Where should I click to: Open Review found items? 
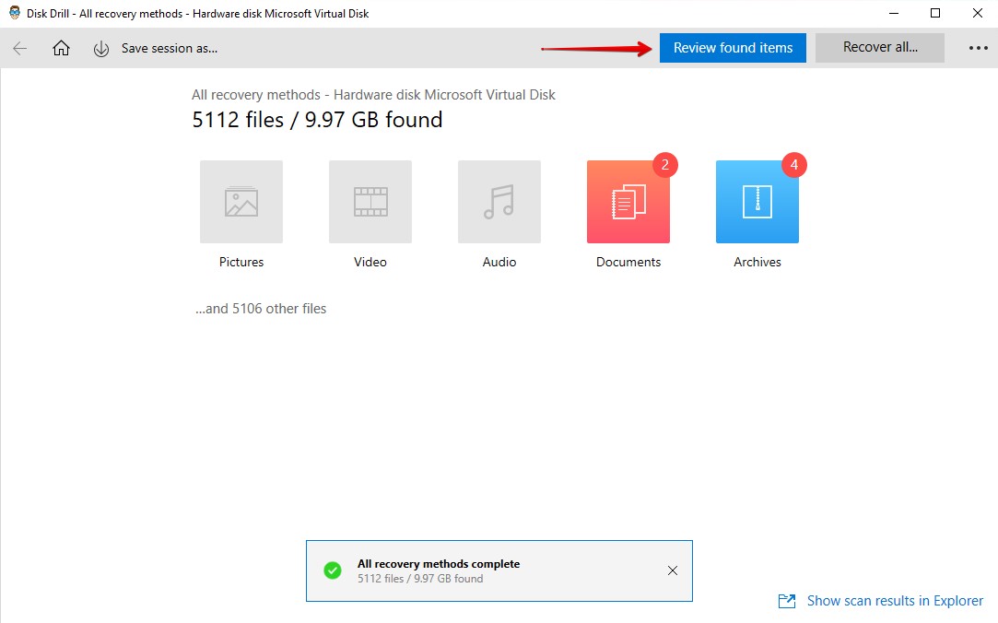click(733, 48)
